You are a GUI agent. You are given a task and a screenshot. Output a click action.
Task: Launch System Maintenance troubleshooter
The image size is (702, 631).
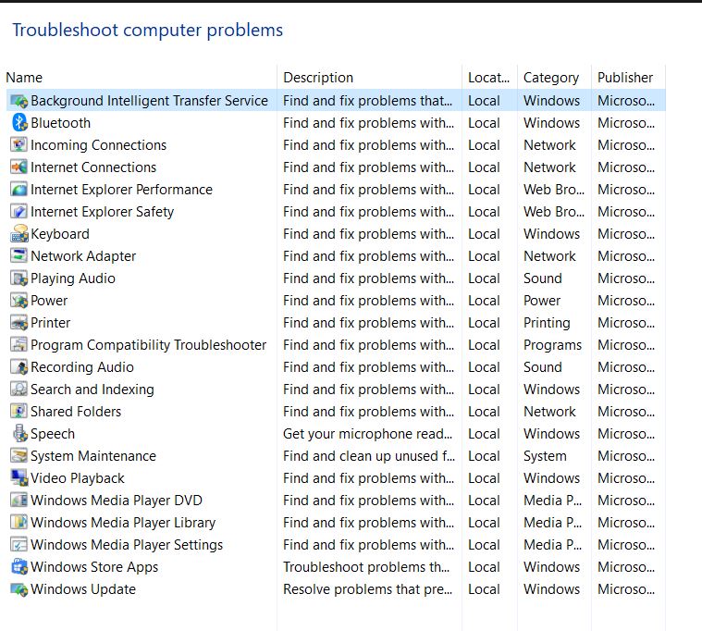pos(92,456)
